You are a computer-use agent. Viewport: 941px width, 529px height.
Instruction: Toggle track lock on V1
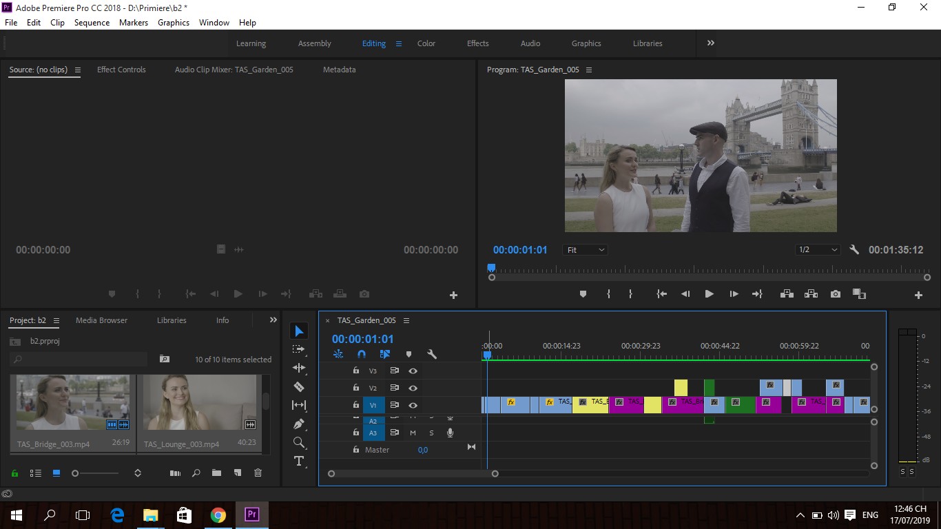coord(355,405)
